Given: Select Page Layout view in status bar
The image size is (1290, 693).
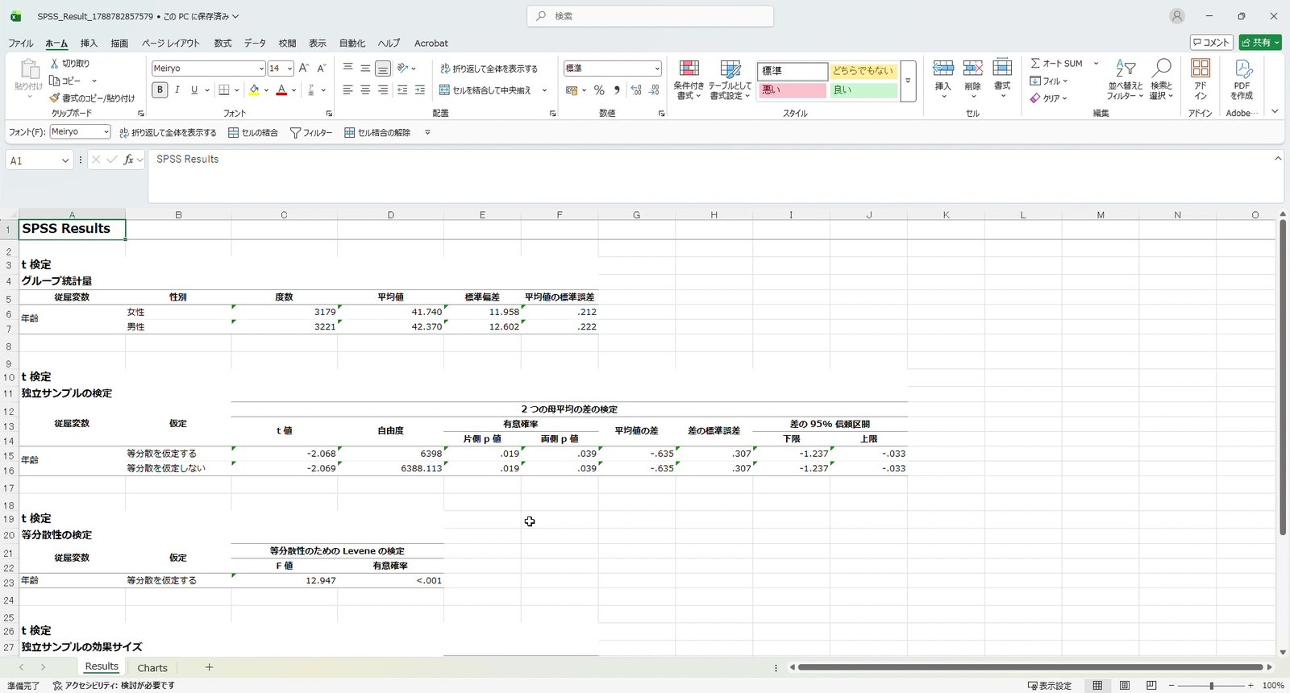Looking at the screenshot, I should click(x=1125, y=686).
